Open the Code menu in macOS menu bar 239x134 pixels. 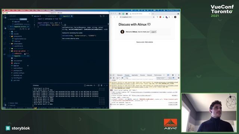[9, 10]
